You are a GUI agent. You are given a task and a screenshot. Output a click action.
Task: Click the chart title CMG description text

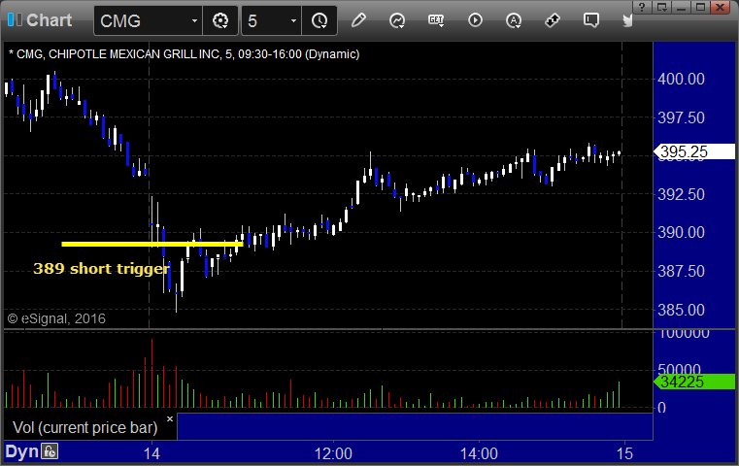184,54
